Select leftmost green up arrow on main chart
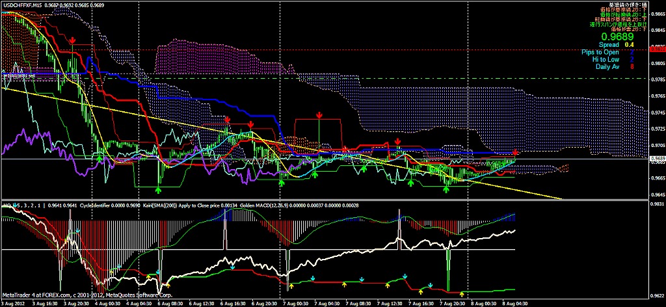 99,158
